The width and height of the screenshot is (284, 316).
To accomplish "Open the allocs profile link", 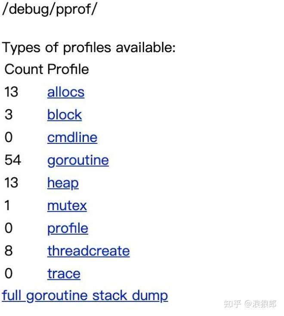I will [65, 92].
